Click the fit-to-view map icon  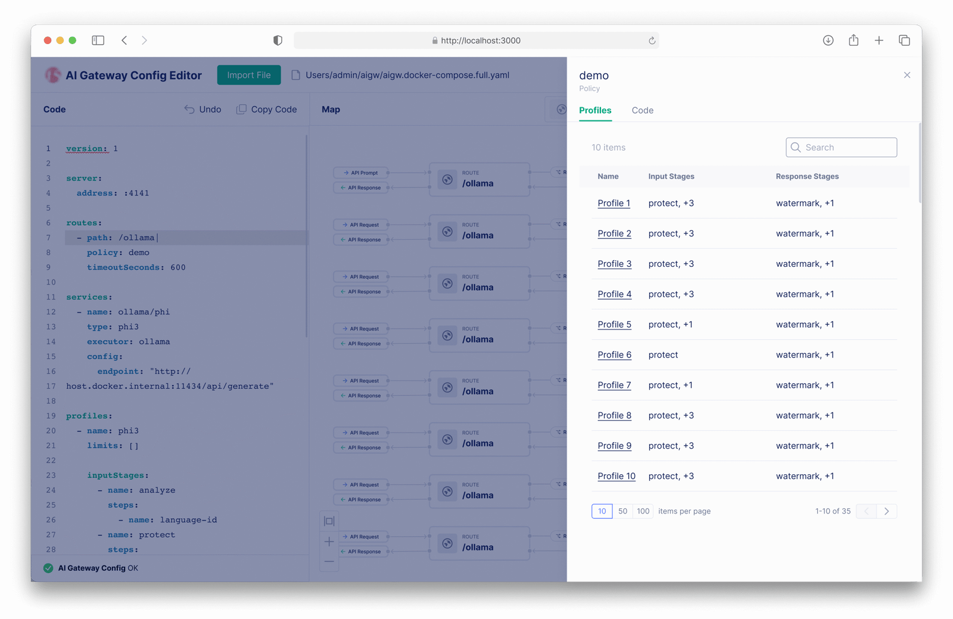[329, 521]
